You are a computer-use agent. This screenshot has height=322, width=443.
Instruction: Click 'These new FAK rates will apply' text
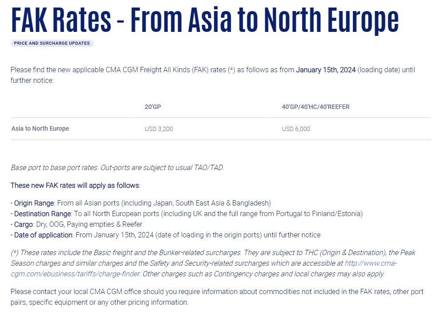click(75, 186)
